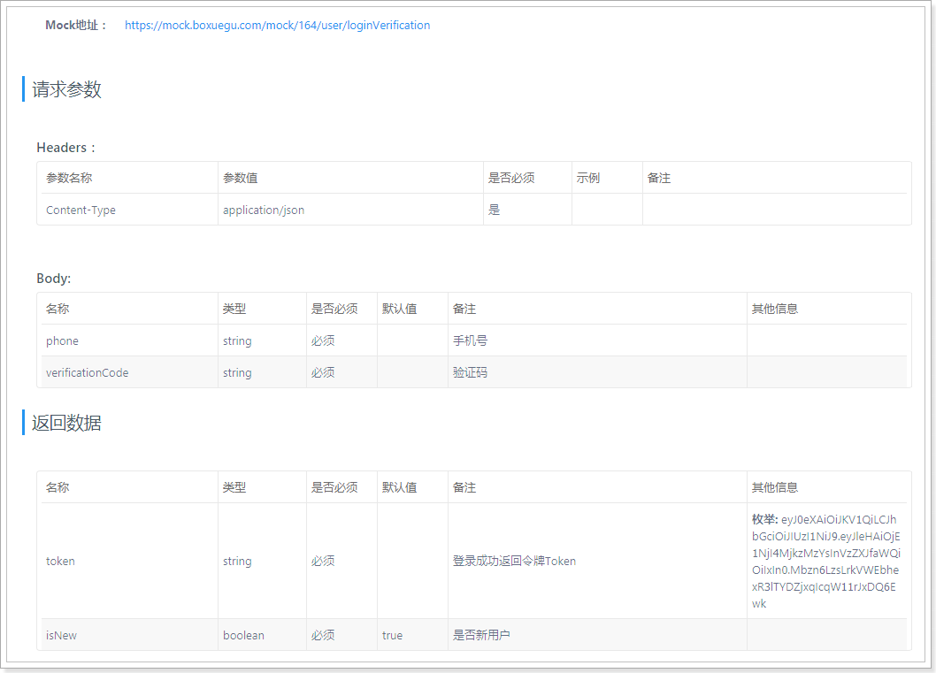Click the 请求参数 section heading

(x=65, y=89)
